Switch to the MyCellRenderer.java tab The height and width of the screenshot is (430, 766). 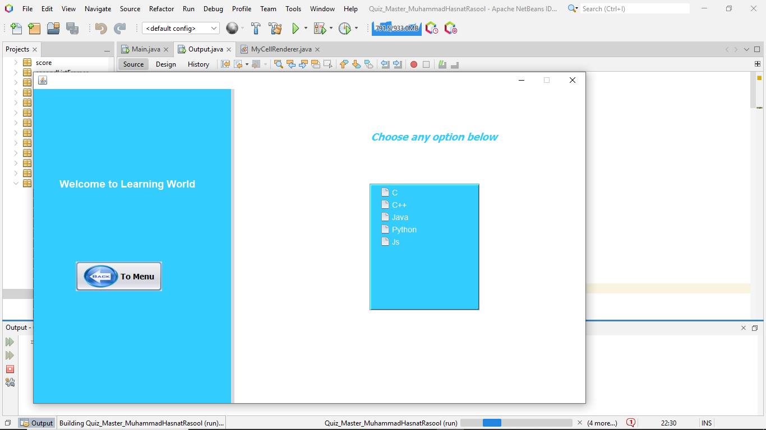tap(280, 49)
